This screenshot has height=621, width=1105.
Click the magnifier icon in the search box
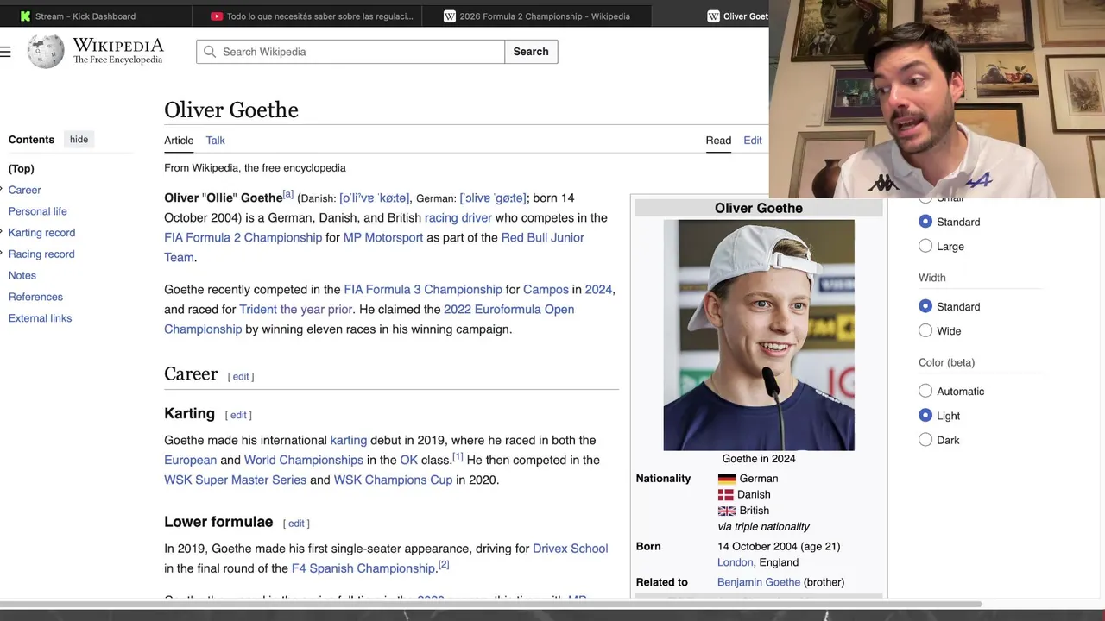tap(210, 52)
